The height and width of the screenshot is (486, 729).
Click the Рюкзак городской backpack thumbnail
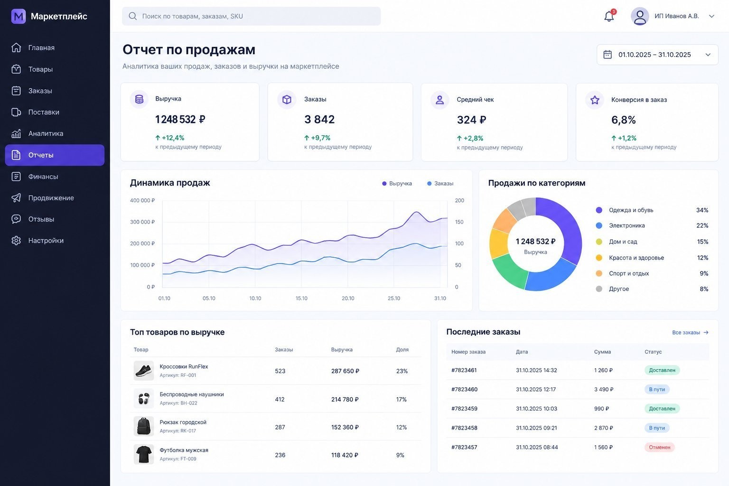point(143,426)
